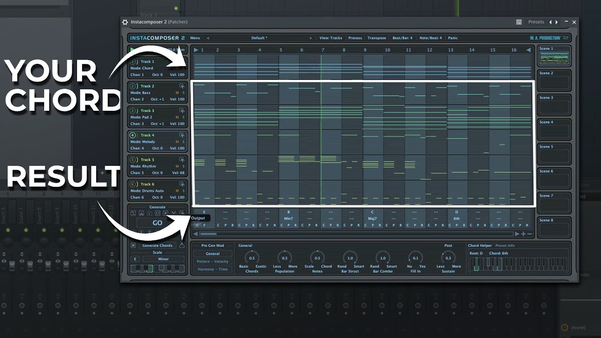The image size is (601, 338).
Task: Open the Process menu
Action: 355,38
